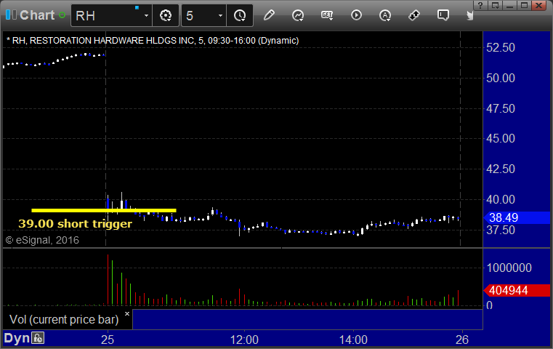Open the chart comment bubble icon
Viewport: 553px width, 349px height.
click(443, 15)
